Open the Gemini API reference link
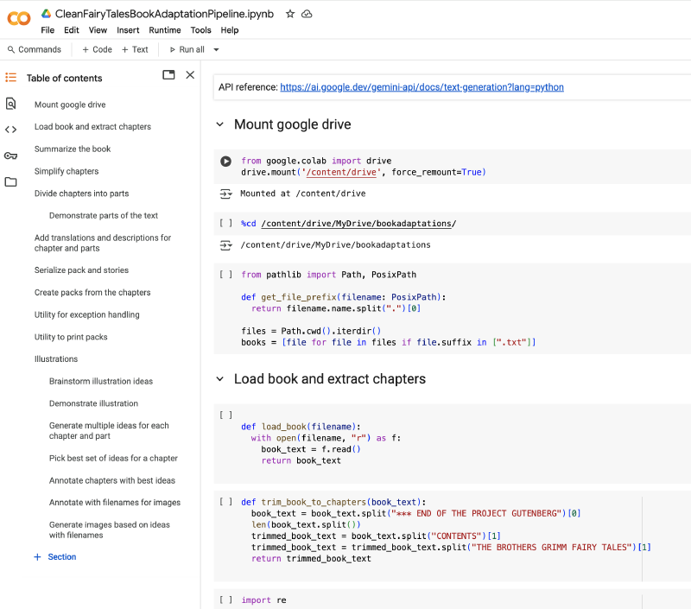Image resolution: width=691 pixels, height=609 pixels. [x=422, y=87]
